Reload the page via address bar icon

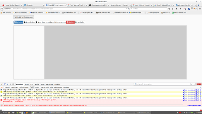pos(128,9)
